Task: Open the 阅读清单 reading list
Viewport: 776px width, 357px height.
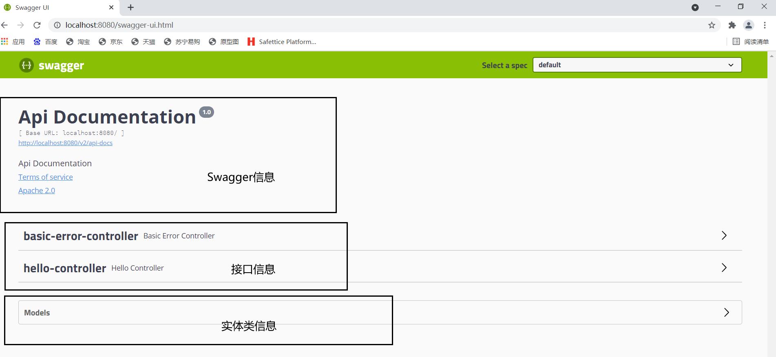Action: tap(750, 42)
